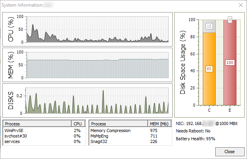Click the 100 label on E drive bar
This screenshot has width=247, height=159.
[230, 63]
